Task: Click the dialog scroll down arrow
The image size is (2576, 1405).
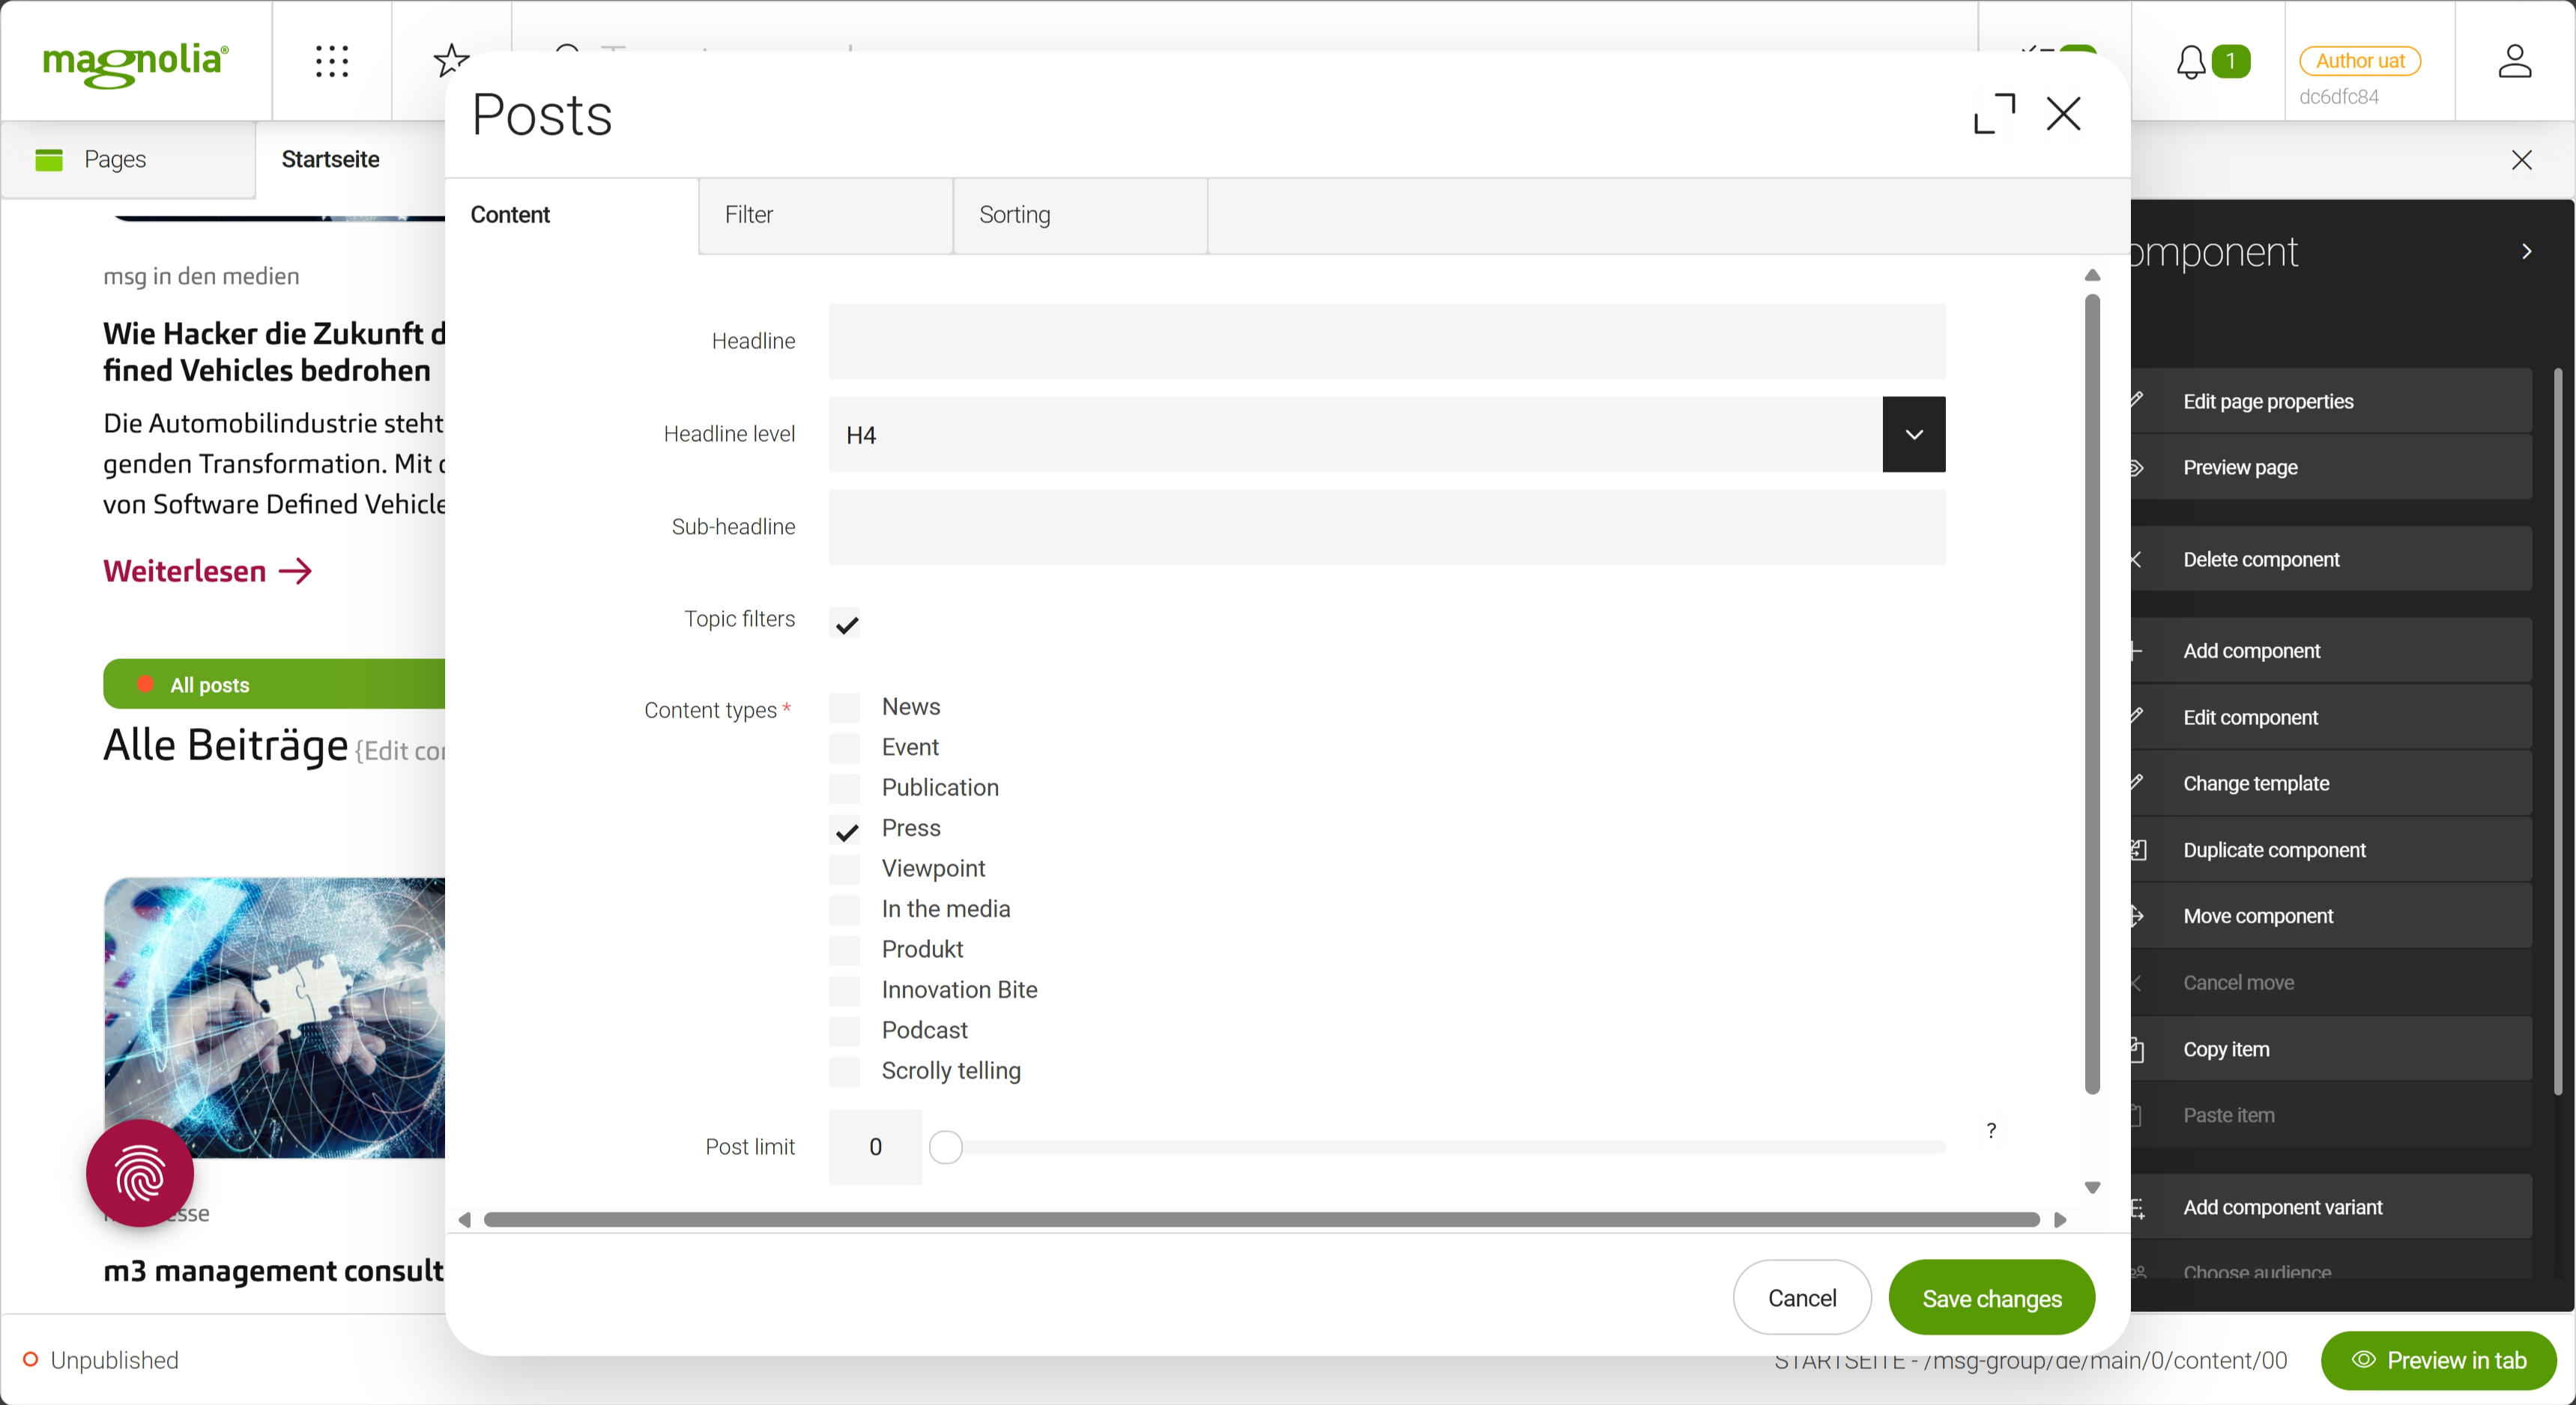Action: [2092, 1187]
